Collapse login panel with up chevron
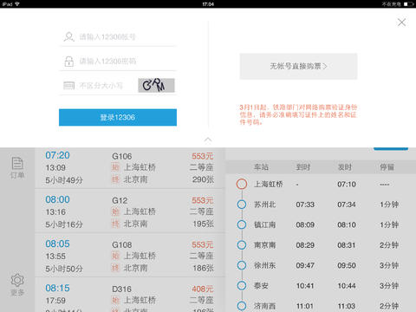This screenshot has width=416, height=312. 208,140
